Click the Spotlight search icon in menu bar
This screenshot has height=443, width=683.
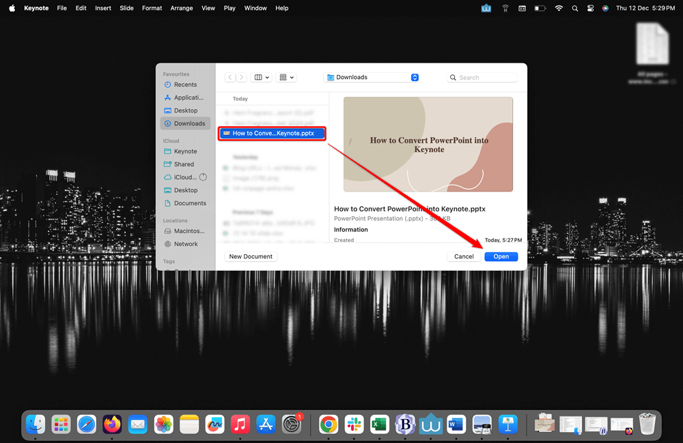click(574, 8)
